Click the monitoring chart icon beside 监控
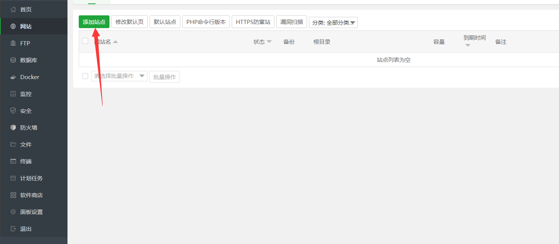The image size is (559, 244). 13,94
